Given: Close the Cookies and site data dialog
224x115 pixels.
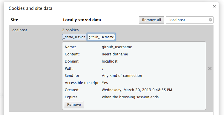Looking at the screenshot, I should point(214,6).
